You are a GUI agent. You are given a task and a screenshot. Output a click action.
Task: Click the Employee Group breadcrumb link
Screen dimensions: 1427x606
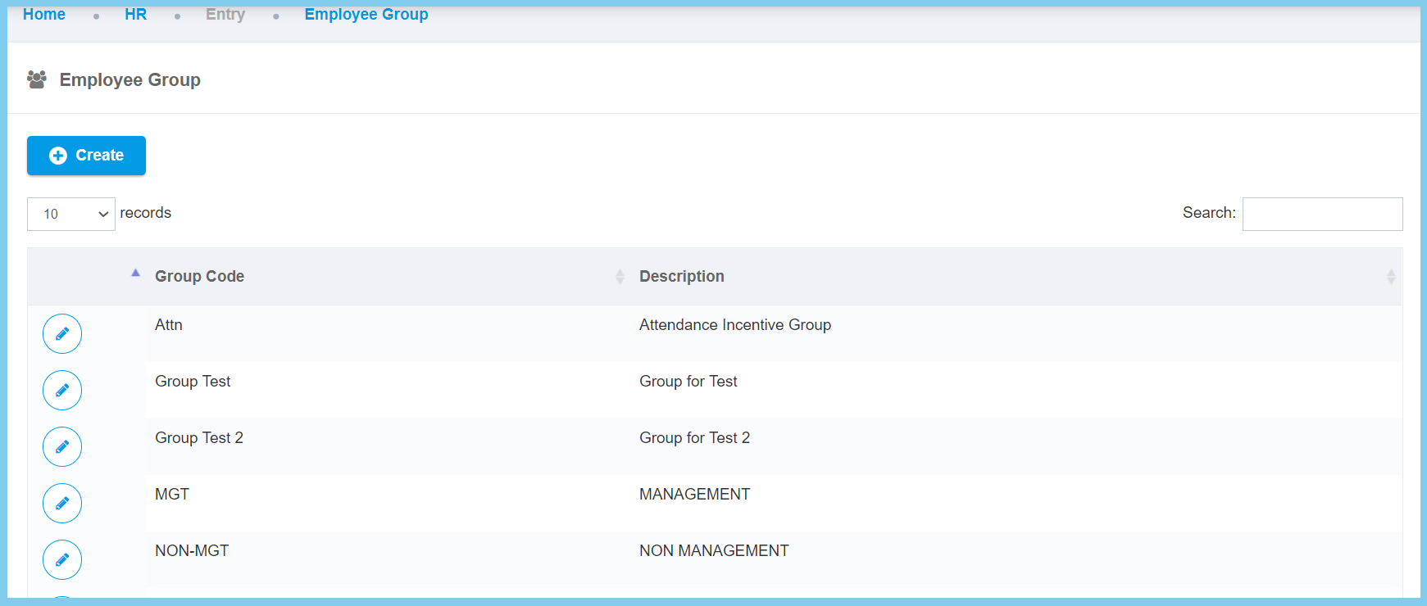(x=366, y=15)
